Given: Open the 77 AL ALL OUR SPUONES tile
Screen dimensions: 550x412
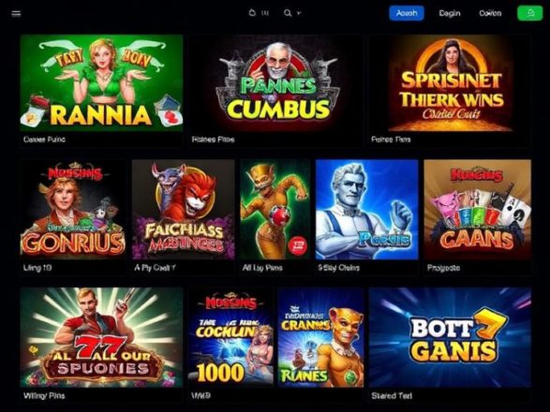Looking at the screenshot, I should 101,337.
